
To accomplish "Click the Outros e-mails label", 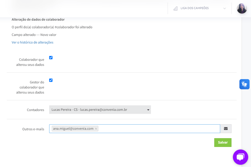I will [x=33, y=129].
